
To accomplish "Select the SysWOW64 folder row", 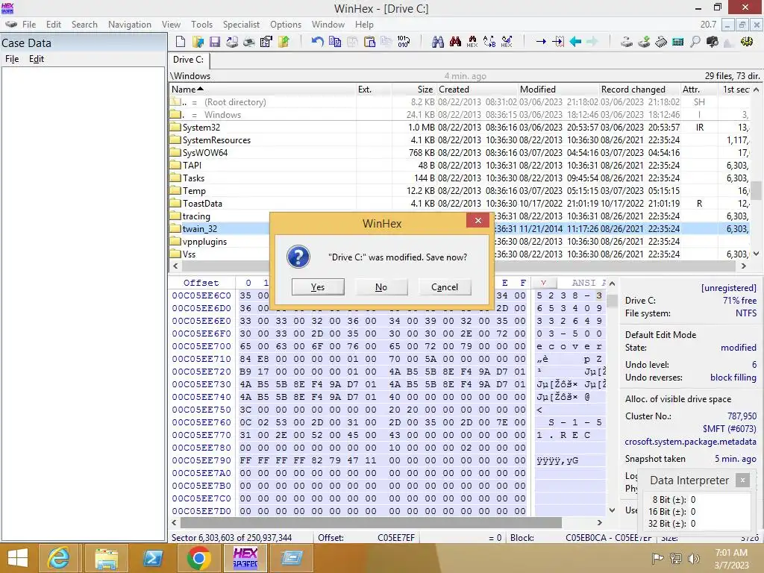I will click(x=460, y=152).
